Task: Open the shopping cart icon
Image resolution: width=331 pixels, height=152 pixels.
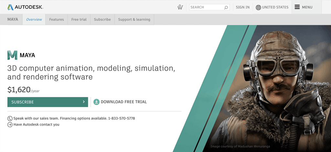Action: click(x=180, y=7)
